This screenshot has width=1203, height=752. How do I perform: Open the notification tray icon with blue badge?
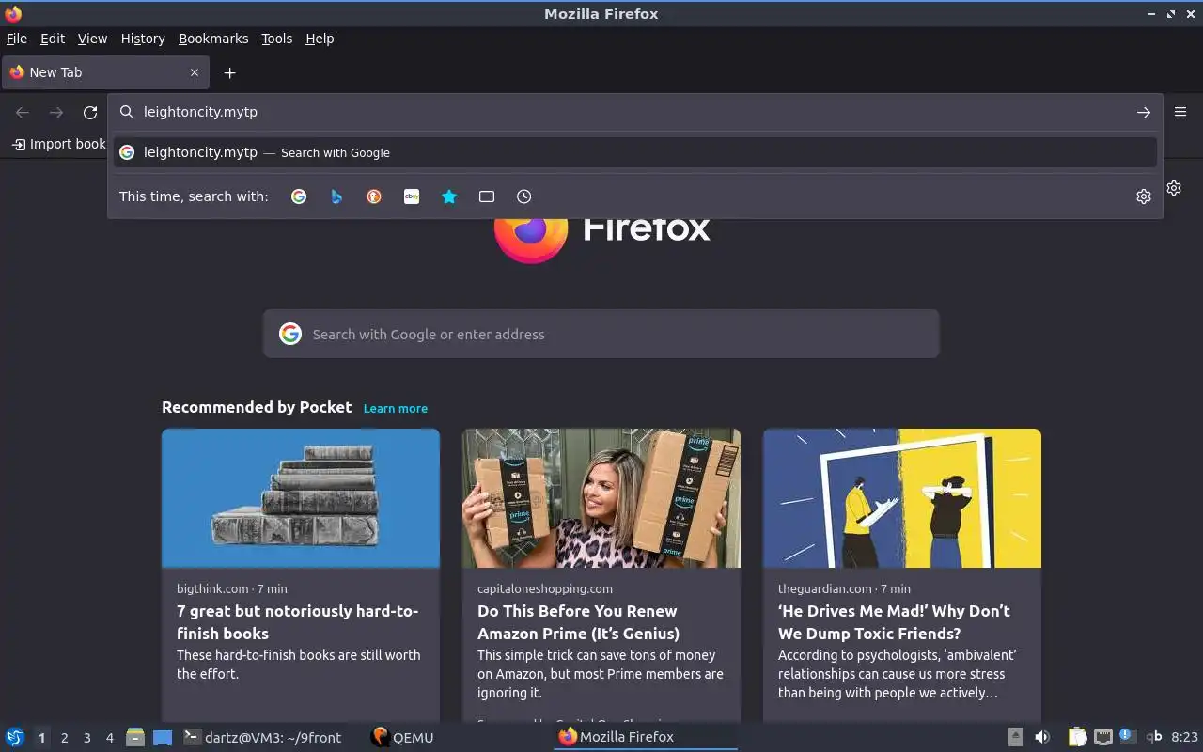(1128, 737)
